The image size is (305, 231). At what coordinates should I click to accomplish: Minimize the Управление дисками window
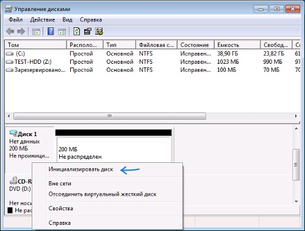tap(261, 9)
